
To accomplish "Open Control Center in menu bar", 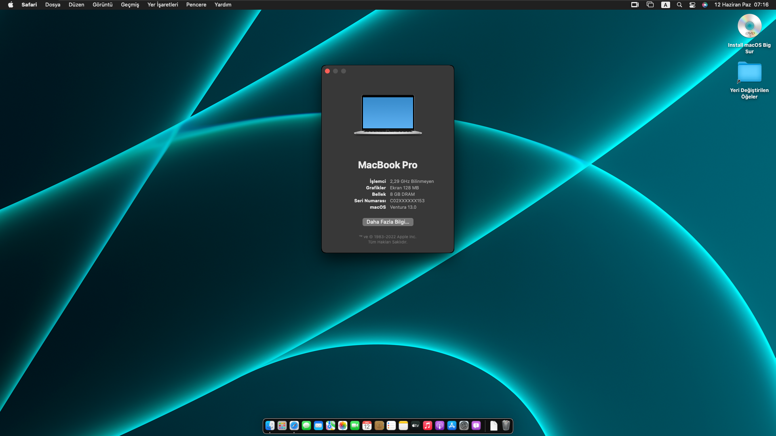I will click(x=692, y=5).
